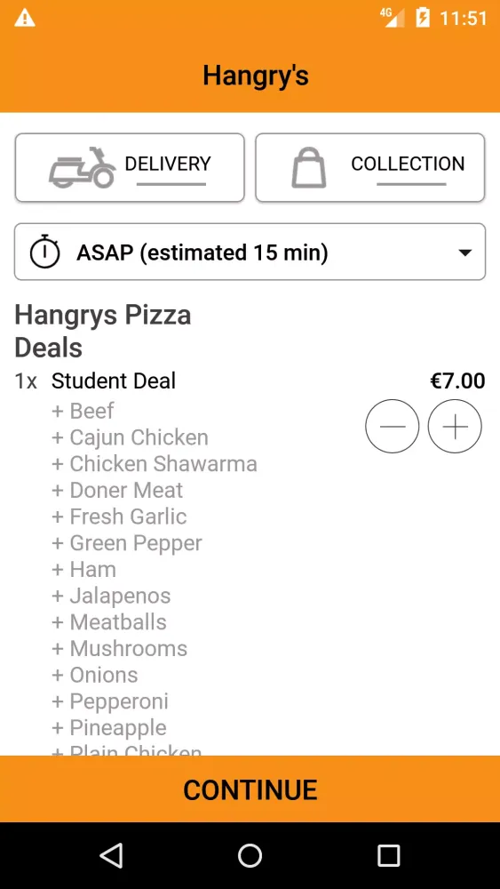Tap the CONTINUE button
This screenshot has width=500, height=889.
click(250, 789)
